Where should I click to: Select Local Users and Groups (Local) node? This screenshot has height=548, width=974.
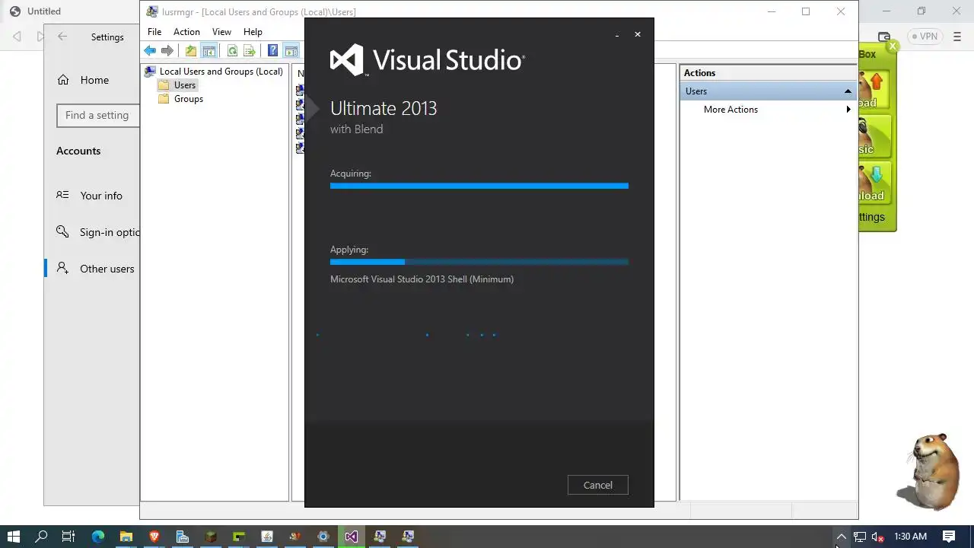[214, 72]
